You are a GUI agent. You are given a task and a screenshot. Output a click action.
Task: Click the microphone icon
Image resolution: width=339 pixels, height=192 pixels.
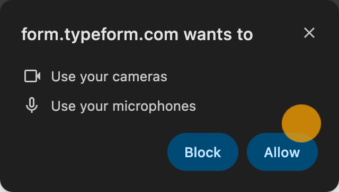[32, 105]
